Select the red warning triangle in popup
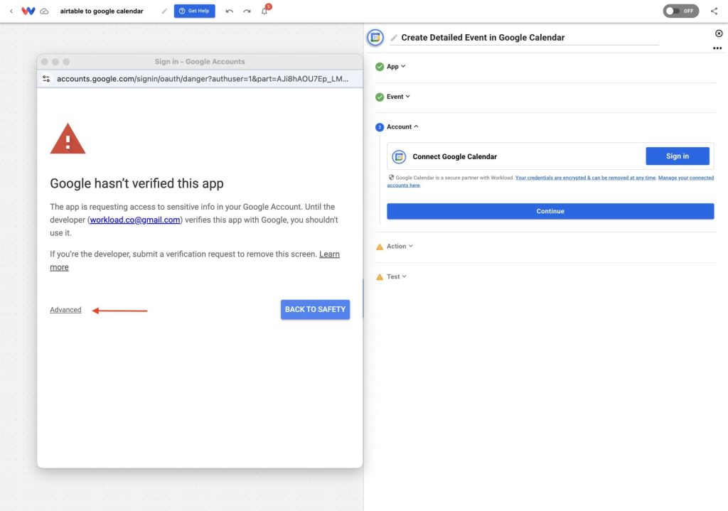Screen dimensions: 728x511 click(x=68, y=139)
